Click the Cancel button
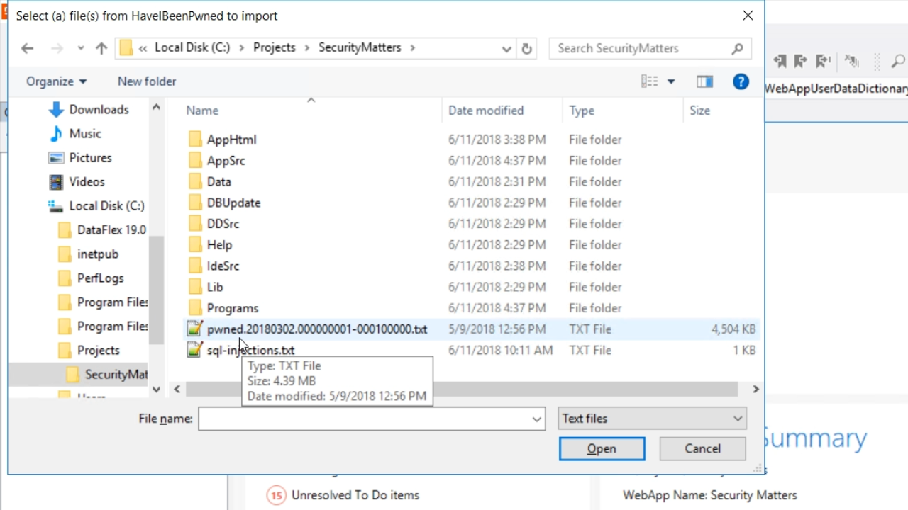 (x=702, y=448)
